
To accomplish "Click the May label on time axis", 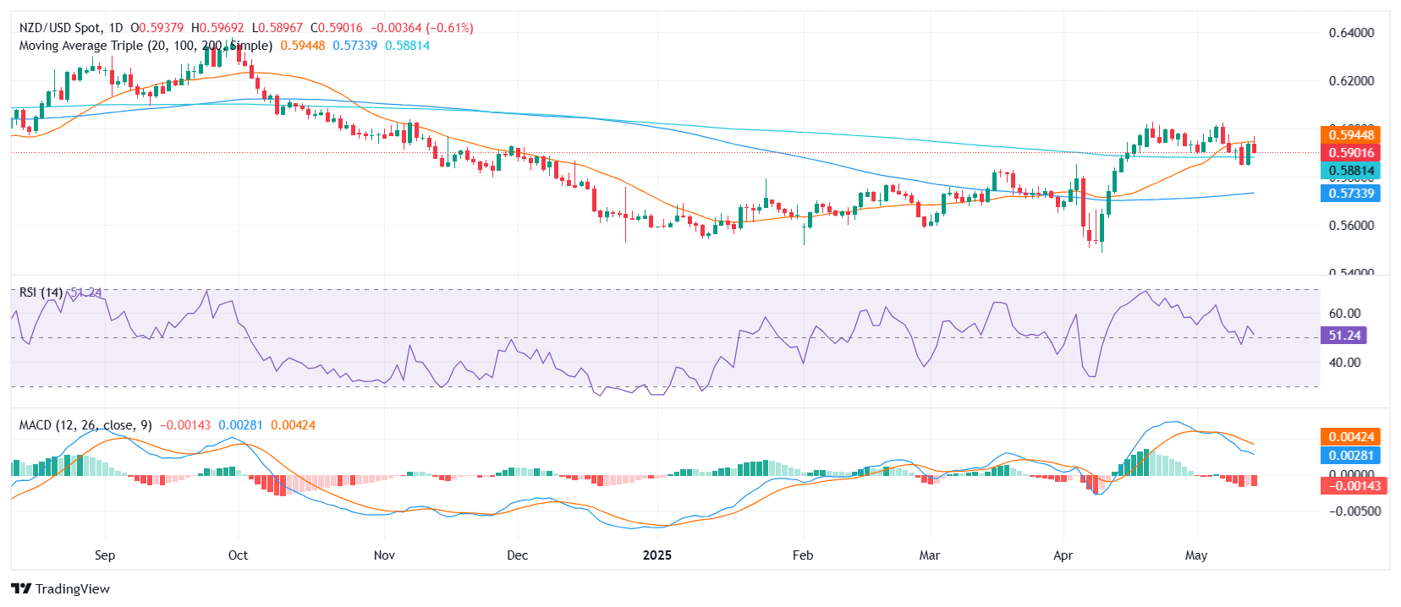I will click(x=1195, y=555).
